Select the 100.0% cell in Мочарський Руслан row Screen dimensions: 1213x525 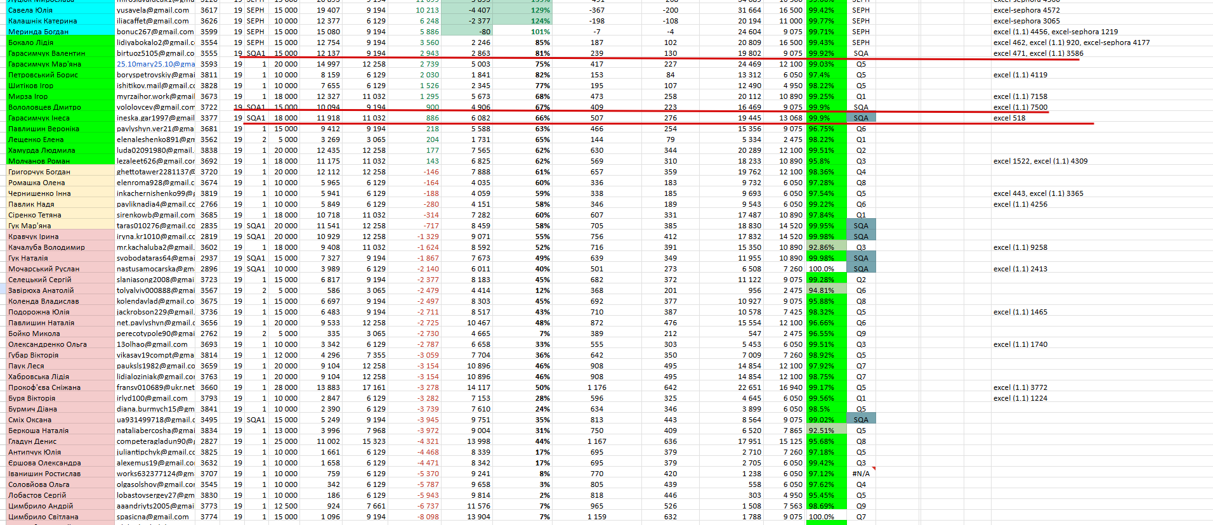pos(826,269)
